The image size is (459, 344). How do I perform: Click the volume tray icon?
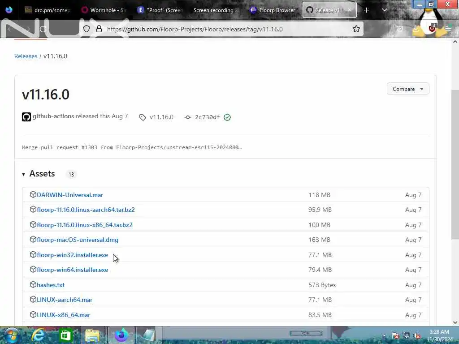click(x=417, y=336)
